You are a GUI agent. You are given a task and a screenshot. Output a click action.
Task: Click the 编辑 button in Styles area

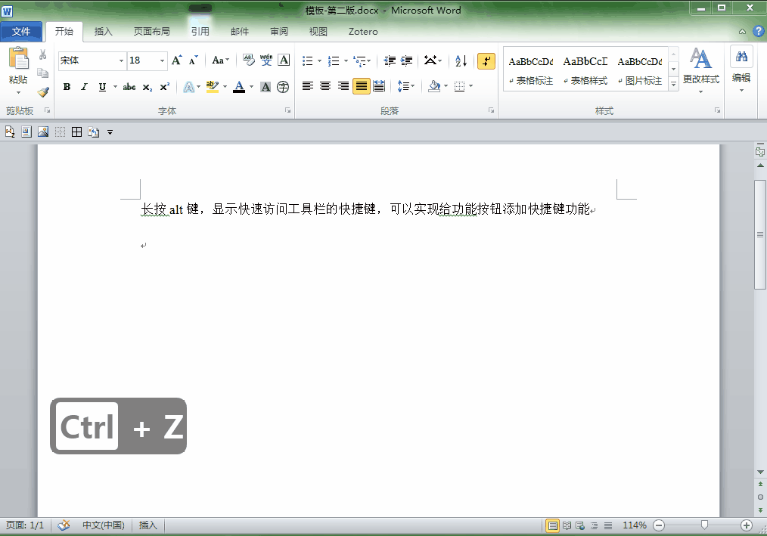click(741, 67)
